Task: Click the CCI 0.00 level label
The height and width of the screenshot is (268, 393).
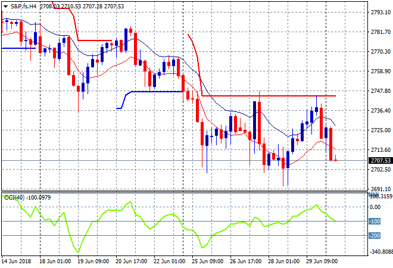Action: [375, 207]
